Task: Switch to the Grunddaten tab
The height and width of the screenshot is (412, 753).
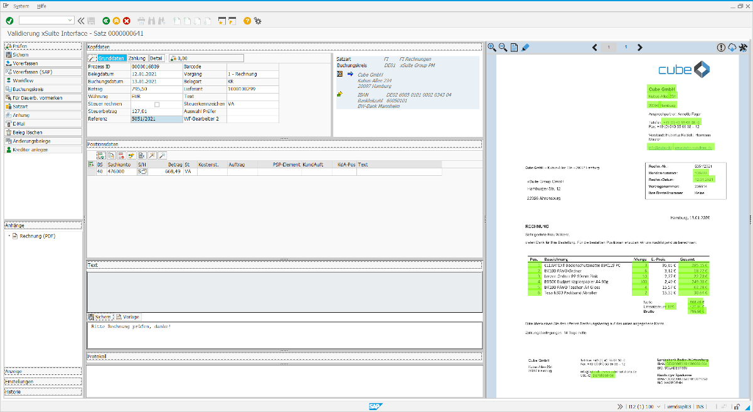Action: tap(111, 58)
